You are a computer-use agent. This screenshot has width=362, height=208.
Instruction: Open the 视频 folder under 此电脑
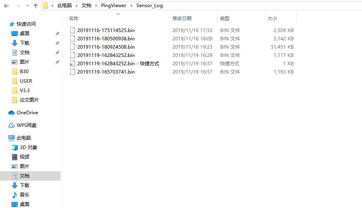tap(24, 157)
